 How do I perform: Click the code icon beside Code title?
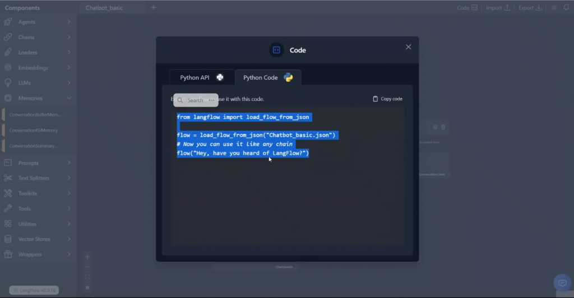point(276,50)
